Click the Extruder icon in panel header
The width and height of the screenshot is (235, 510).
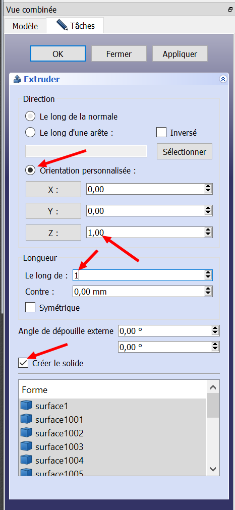tap(17, 79)
